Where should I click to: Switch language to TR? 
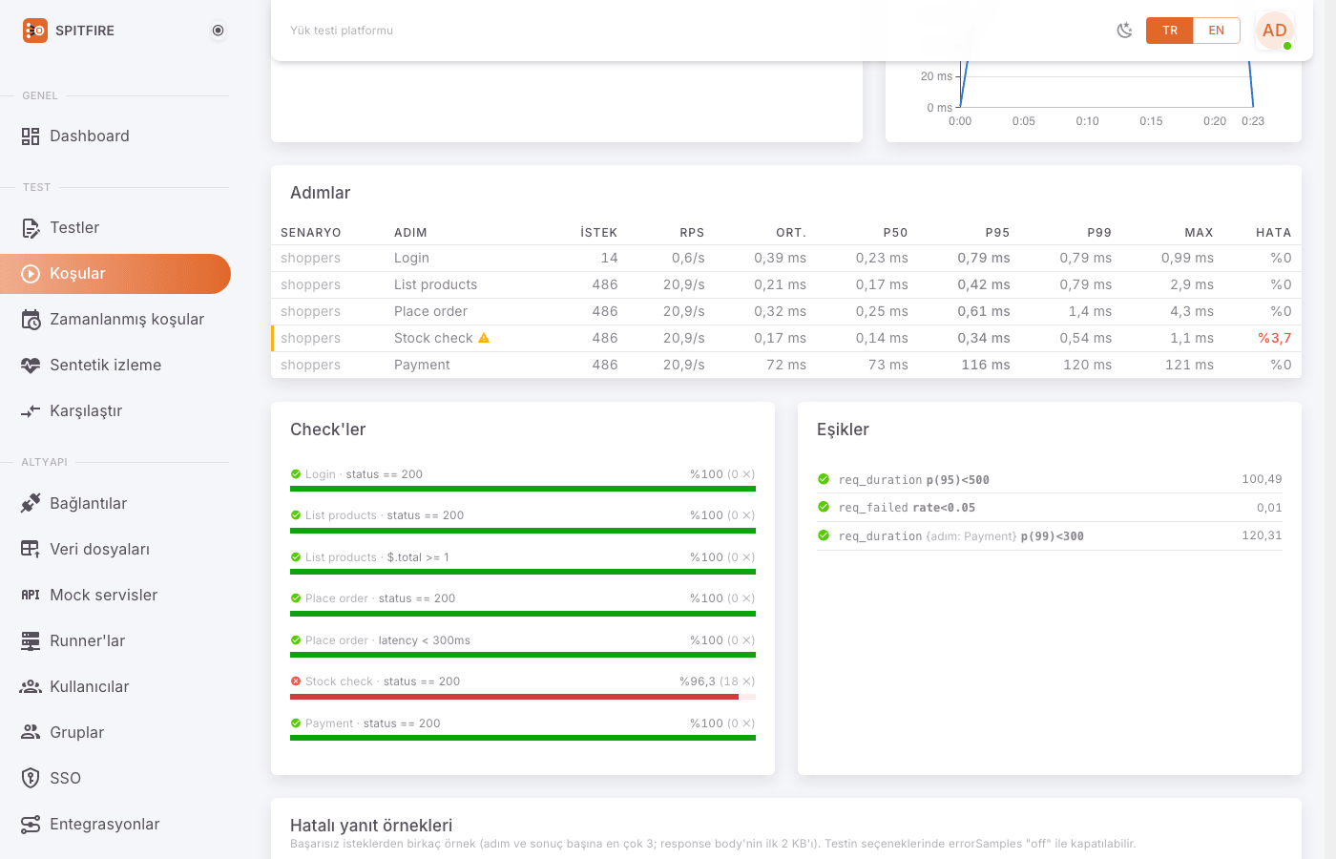1170,31
